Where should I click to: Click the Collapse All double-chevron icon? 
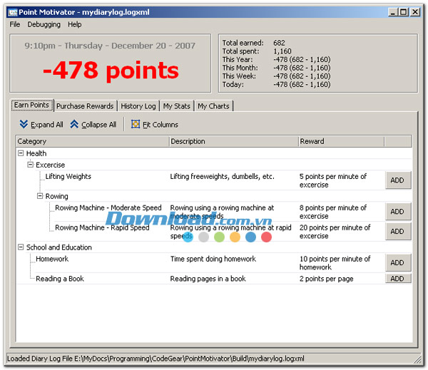coord(74,125)
